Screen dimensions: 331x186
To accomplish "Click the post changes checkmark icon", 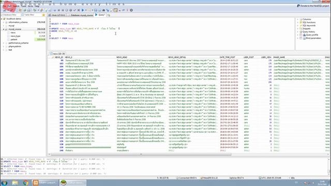I will (74, 10).
